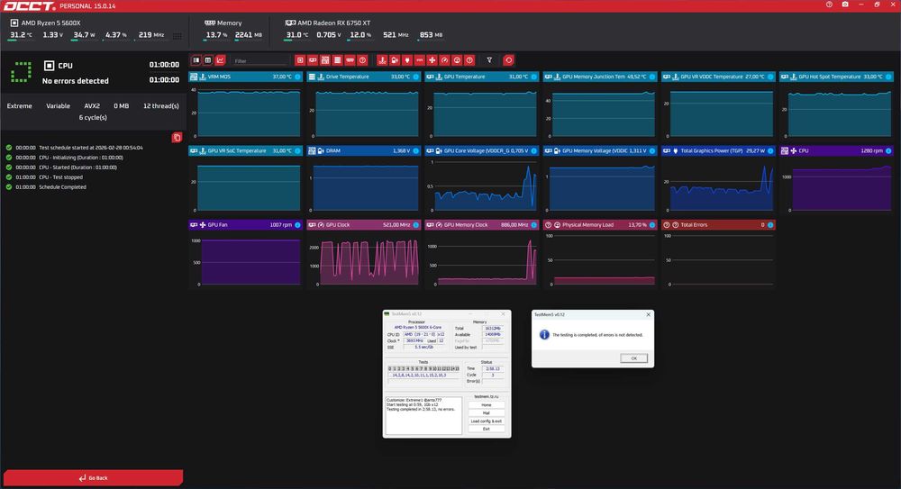901x489 pixels.
Task: Toggle the blue dot on GPU Temperature graph
Action: [533, 77]
